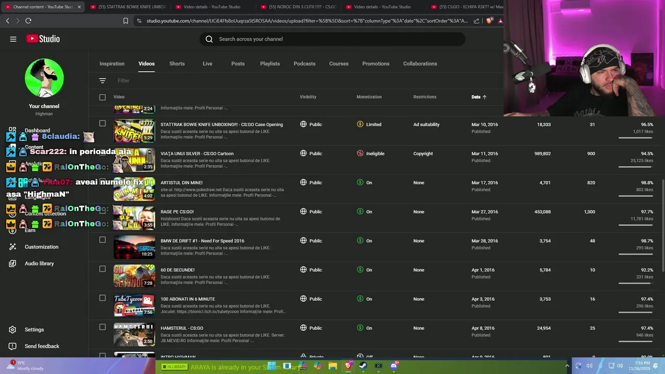The height and width of the screenshot is (374, 665).
Task: Select the 60 DE SECUNDE! checkbox
Action: pyautogui.click(x=102, y=269)
